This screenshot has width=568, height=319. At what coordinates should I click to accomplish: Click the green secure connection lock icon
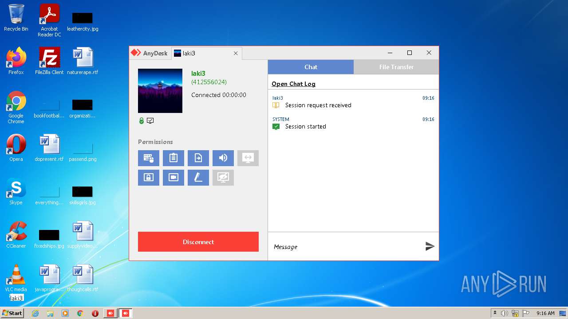[142, 121]
